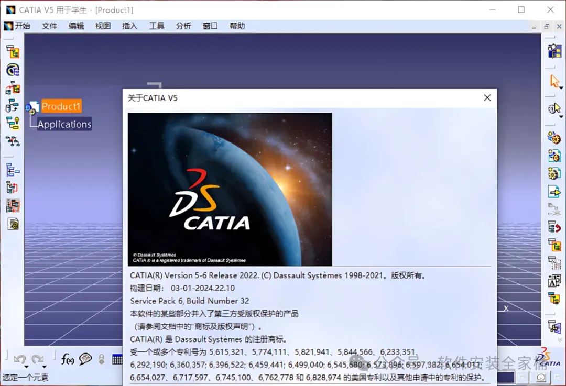
Task: Click the tree with dashed box icon
Action: 554,263
